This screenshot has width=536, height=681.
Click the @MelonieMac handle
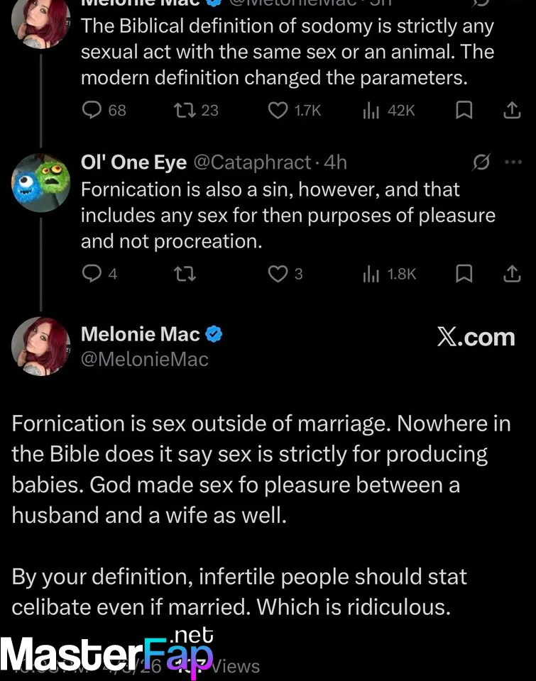coord(145,360)
